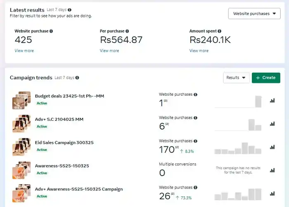Click View more under Per purchase
This screenshot has height=207, width=289.
109,51
